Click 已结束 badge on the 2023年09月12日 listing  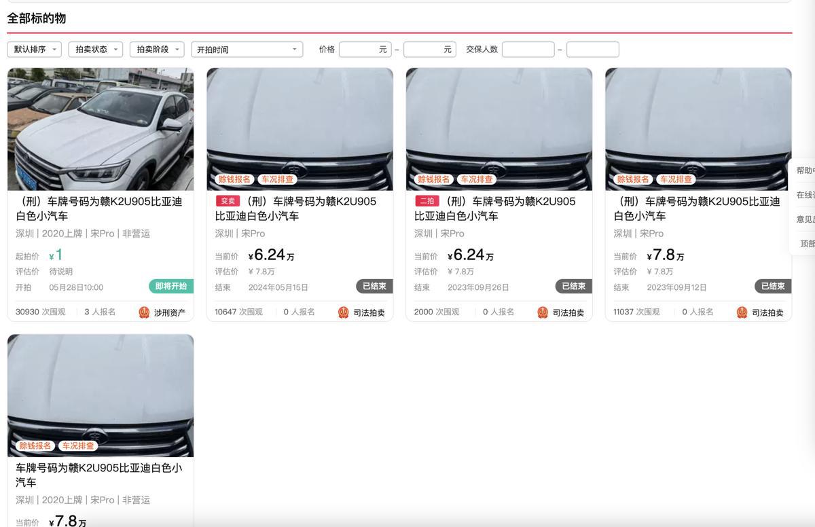[x=773, y=286]
